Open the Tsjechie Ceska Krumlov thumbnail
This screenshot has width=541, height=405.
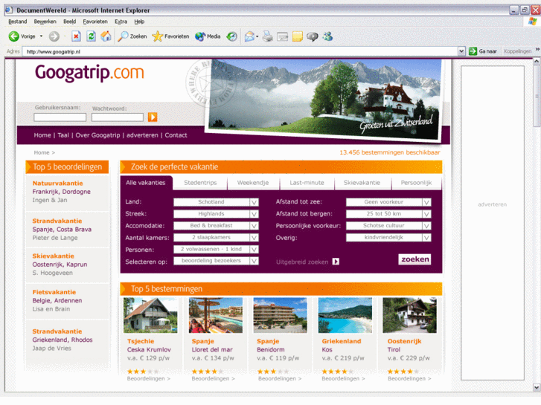click(x=150, y=315)
